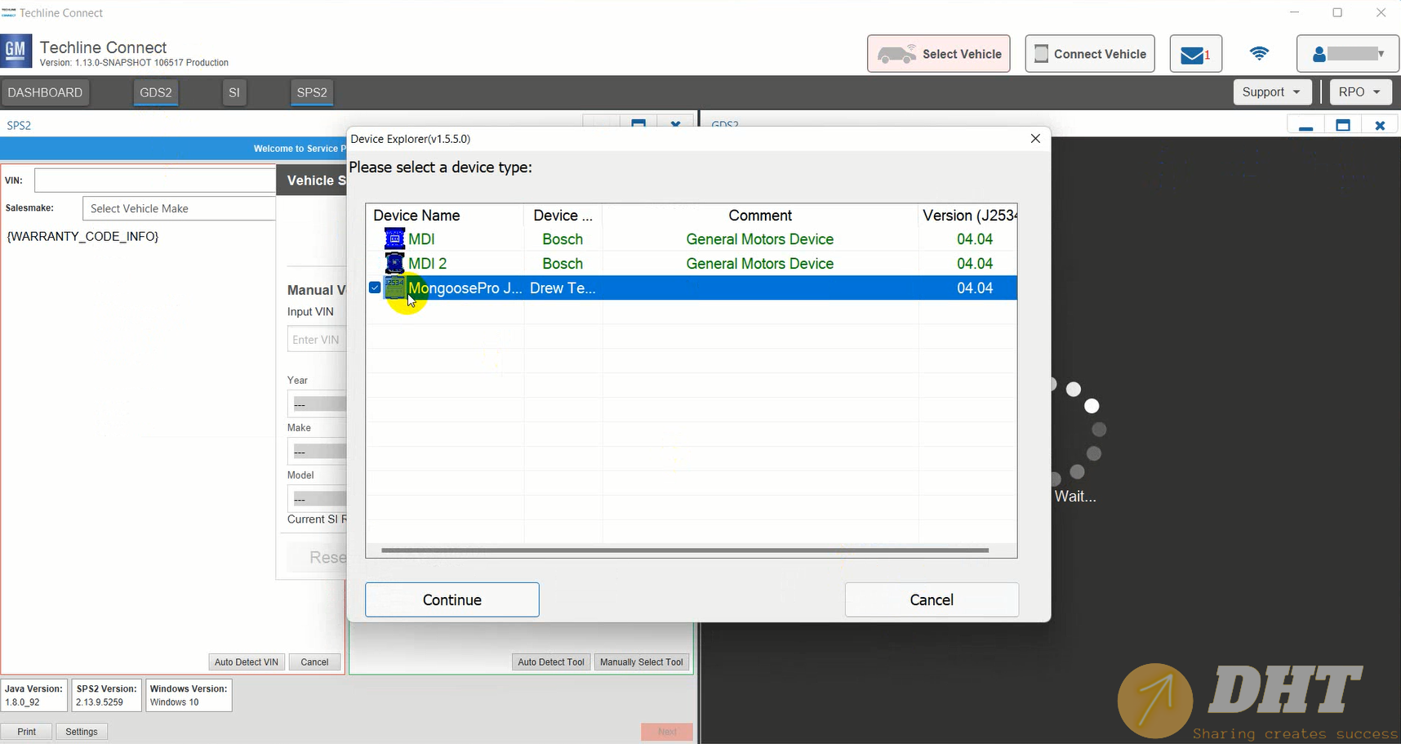
Task: Switch to the DASHBOARD tab
Action: click(45, 92)
